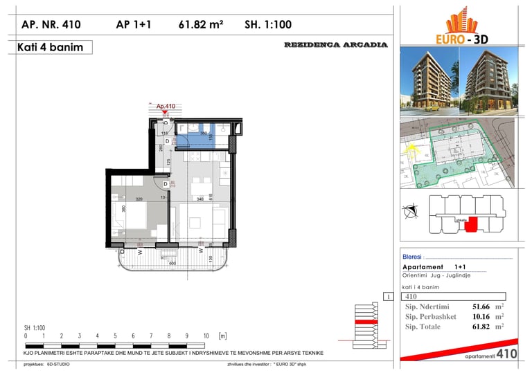Click the red floor in building section diagram
This screenshot has height=375, width=532.
(x=366, y=322)
